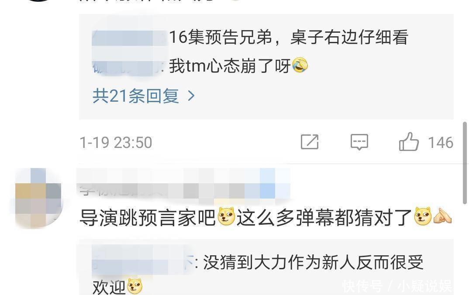This screenshot has height=295, width=469.
Task: Open the blurred commenter avatar
Action: [x=38, y=199]
